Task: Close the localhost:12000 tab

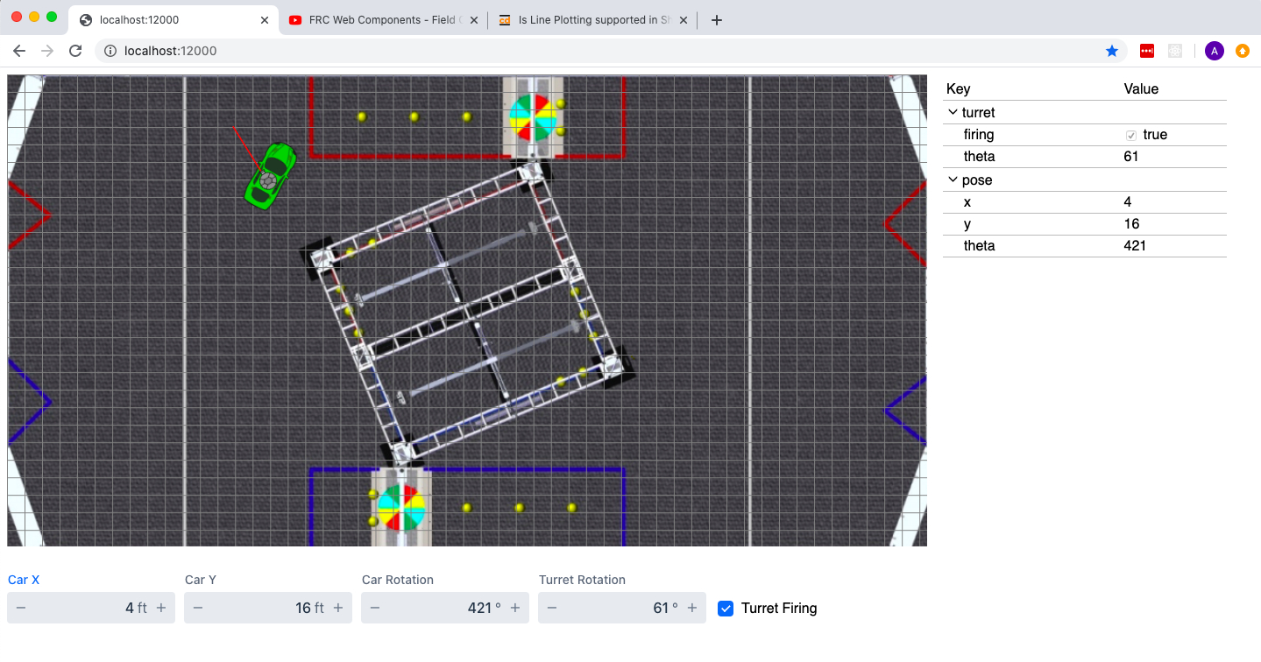Action: pyautogui.click(x=265, y=20)
